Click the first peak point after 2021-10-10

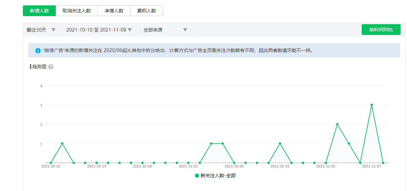coord(62,144)
